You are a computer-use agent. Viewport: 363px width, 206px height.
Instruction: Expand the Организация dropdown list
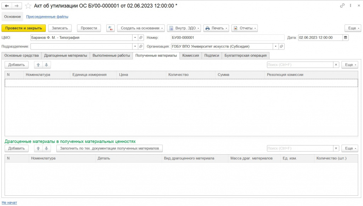coord(275,46)
